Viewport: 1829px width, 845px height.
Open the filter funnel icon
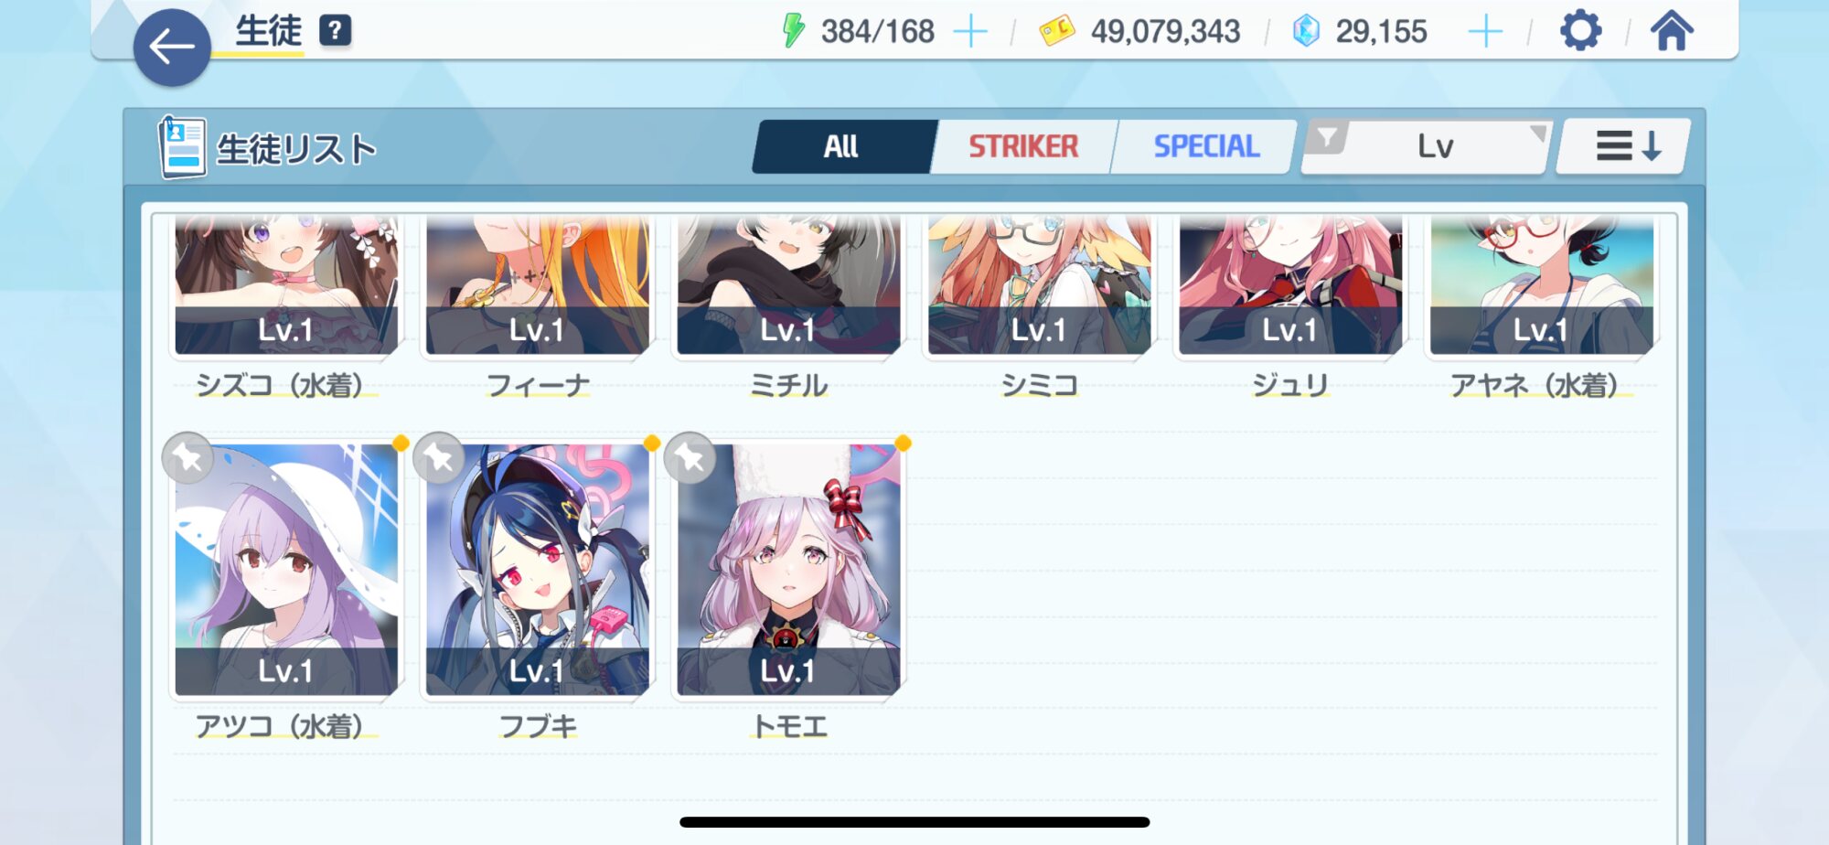pos(1327,139)
